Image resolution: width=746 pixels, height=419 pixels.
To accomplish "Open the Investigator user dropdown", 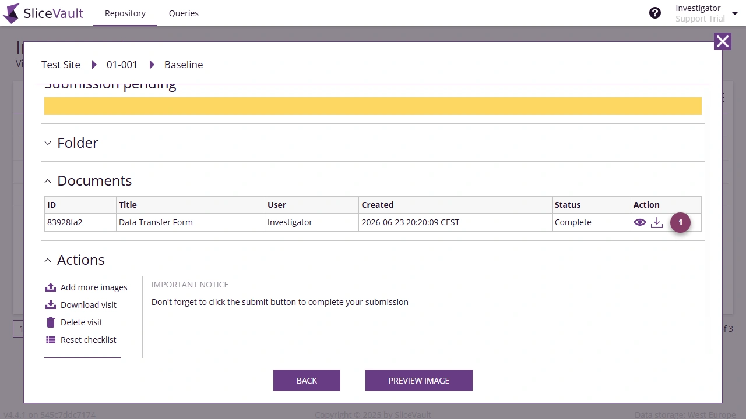I will pos(734,13).
